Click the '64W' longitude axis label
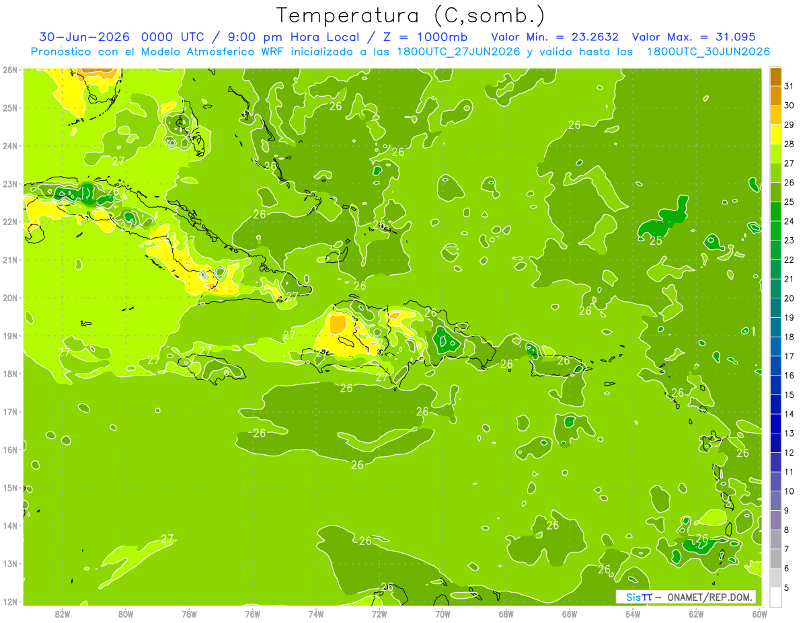Image resolution: width=807 pixels, height=623 pixels. (x=633, y=614)
